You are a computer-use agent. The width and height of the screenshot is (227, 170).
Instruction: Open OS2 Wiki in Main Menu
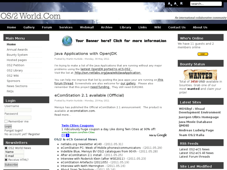[13, 76]
